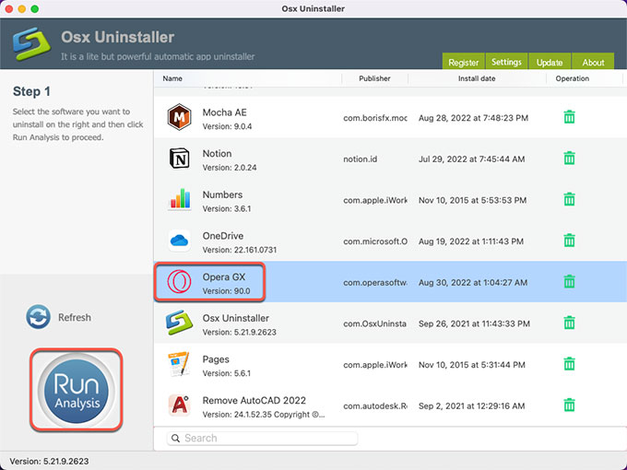Screen dimensions: 627x470
Task: Click publisher com.borisfx.moc cell
Action: pos(375,118)
